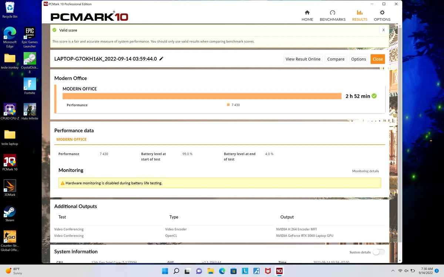Click the muted volume tray icon
444x277 pixels.
pos(407,271)
